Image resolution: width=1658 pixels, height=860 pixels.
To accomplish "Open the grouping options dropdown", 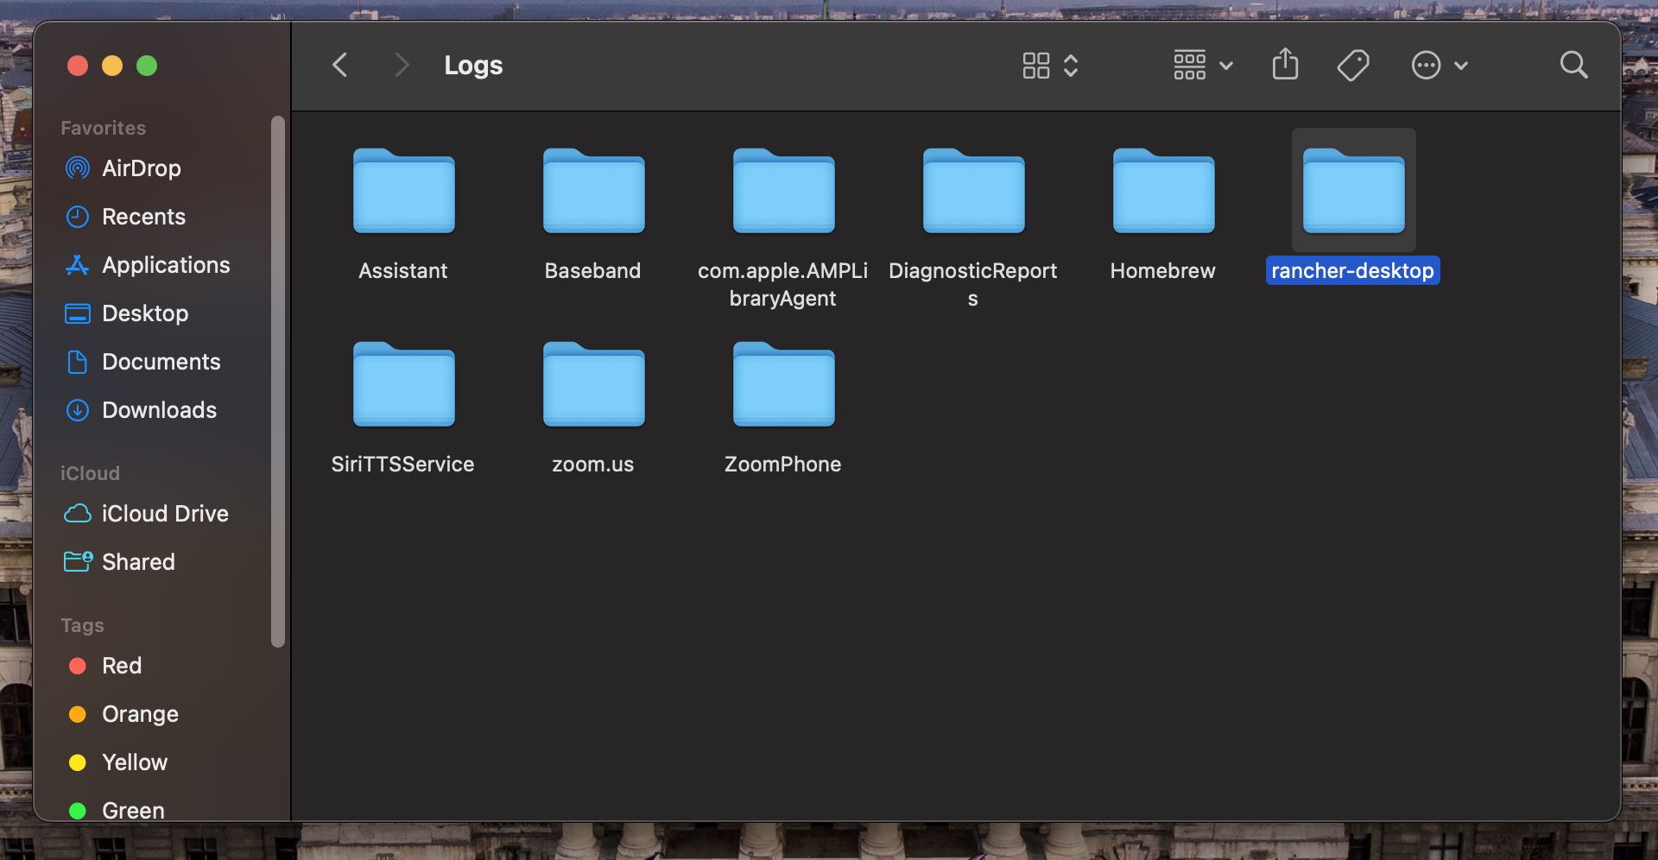I will click(x=1202, y=65).
